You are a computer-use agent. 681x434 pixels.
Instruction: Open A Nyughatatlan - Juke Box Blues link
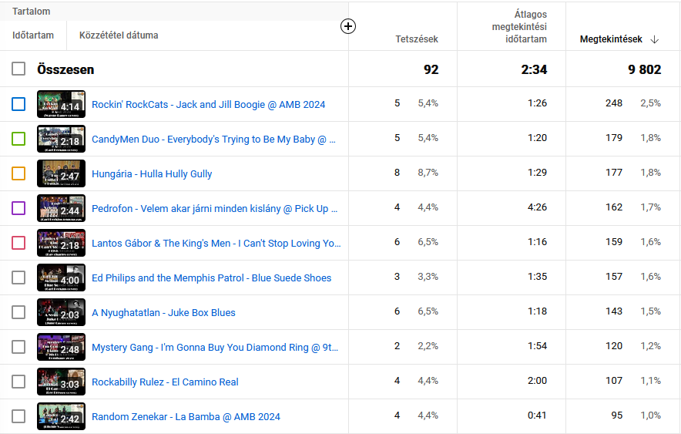tap(163, 313)
